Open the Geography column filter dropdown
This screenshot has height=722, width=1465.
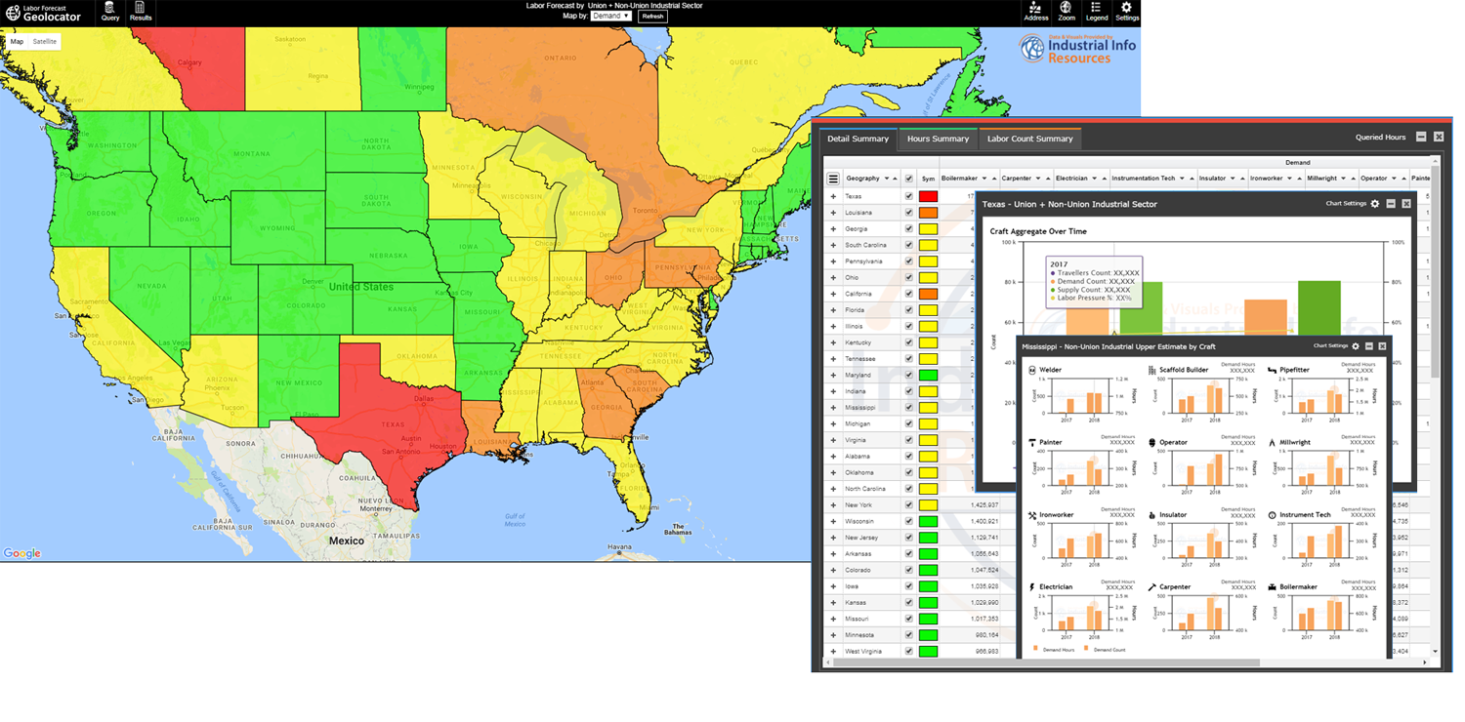(x=887, y=180)
